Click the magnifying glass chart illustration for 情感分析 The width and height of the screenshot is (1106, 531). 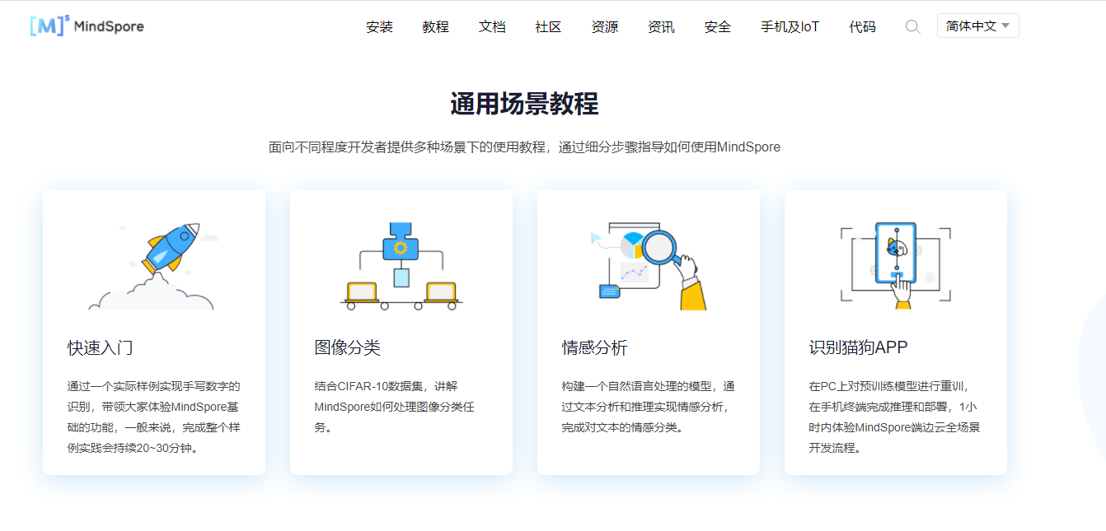point(649,265)
